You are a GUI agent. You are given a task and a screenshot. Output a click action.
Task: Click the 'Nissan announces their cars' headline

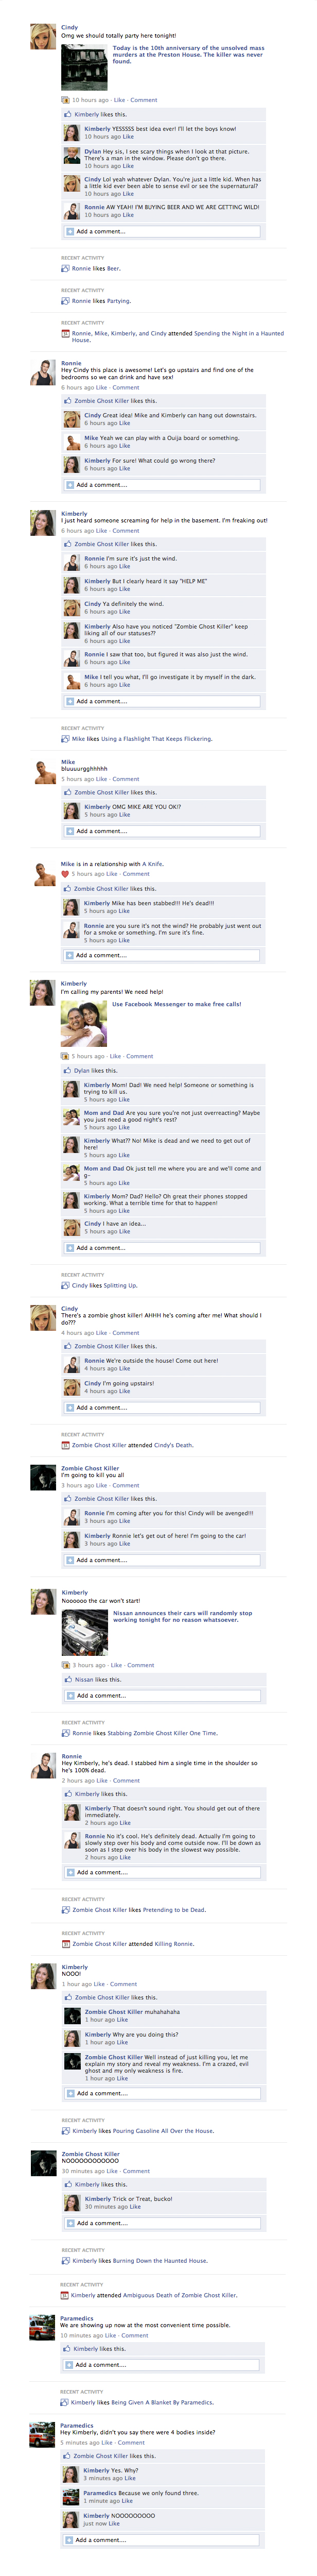182,1616
